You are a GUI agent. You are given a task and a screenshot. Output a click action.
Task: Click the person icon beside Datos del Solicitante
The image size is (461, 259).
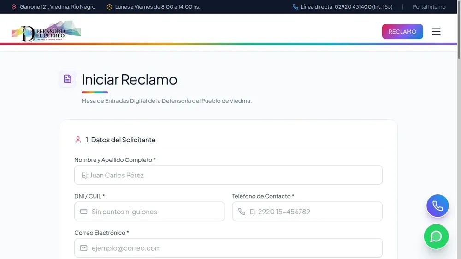[x=78, y=140]
